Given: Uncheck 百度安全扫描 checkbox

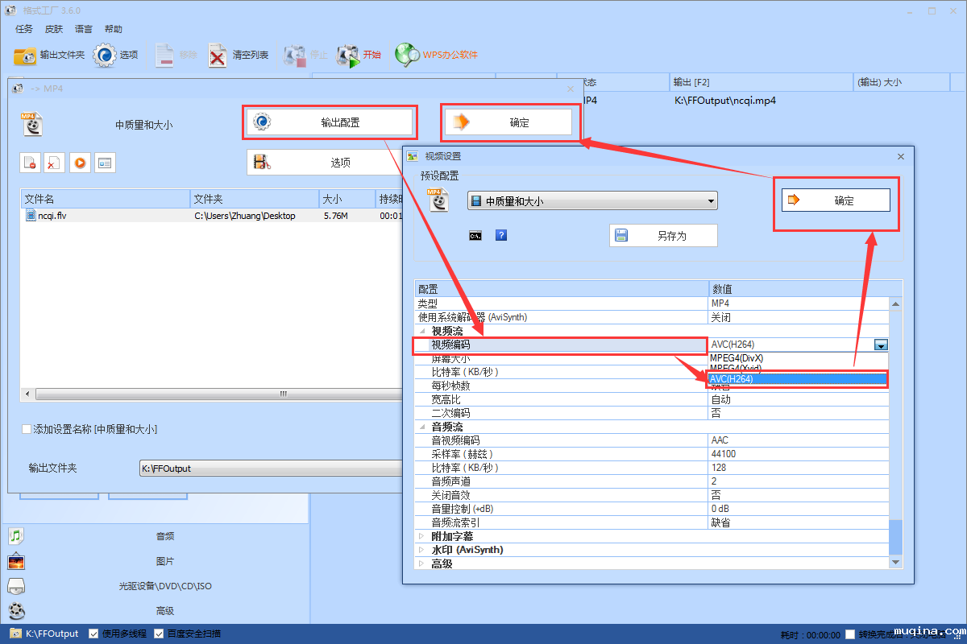Looking at the screenshot, I should coord(159,634).
